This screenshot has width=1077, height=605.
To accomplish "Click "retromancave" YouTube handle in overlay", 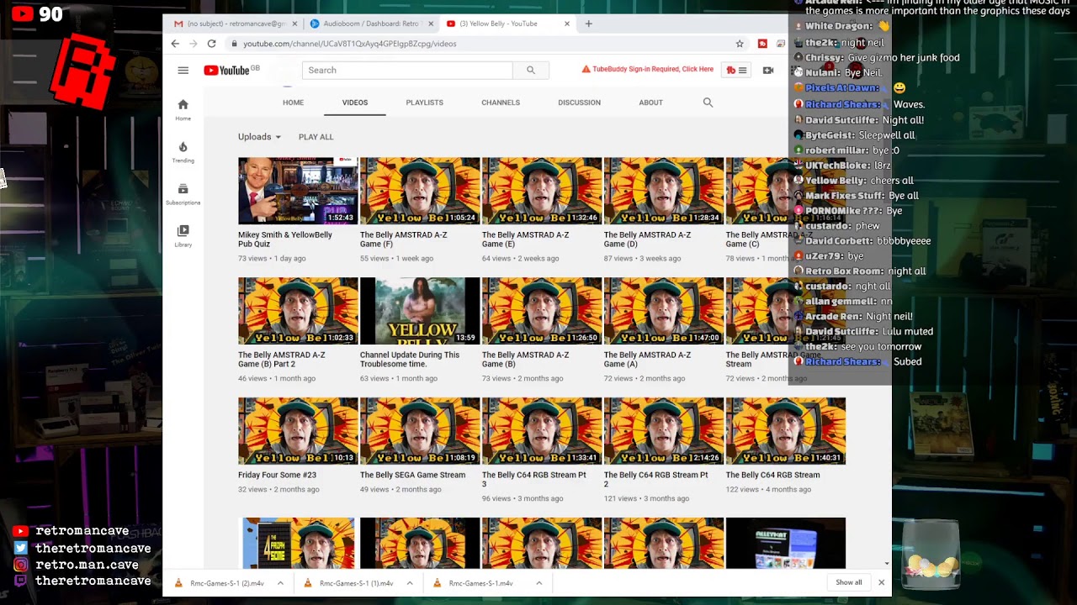I will pos(82,531).
